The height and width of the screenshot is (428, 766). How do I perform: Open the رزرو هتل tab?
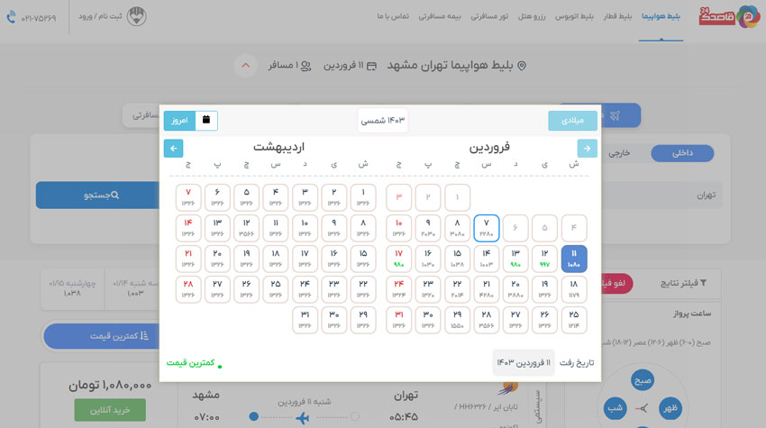(532, 16)
